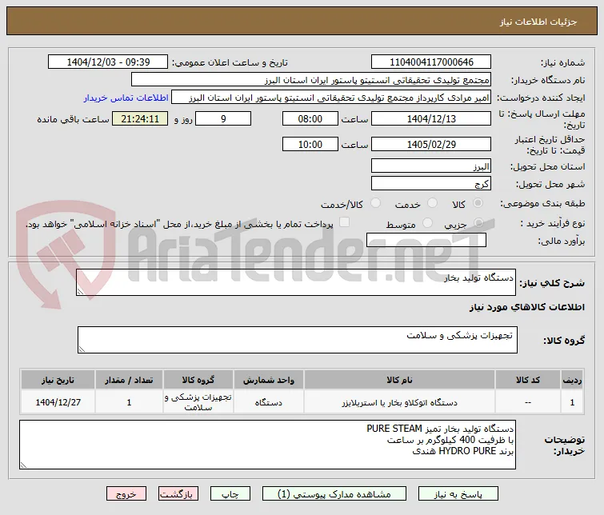Click the deadline hour field 08:00
604x515 pixels.
[310, 118]
